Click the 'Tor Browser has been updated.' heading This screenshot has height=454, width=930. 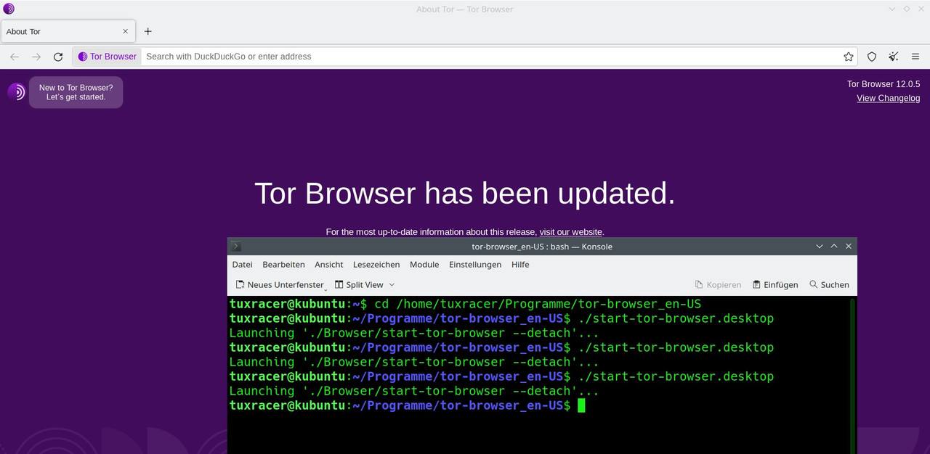click(465, 194)
